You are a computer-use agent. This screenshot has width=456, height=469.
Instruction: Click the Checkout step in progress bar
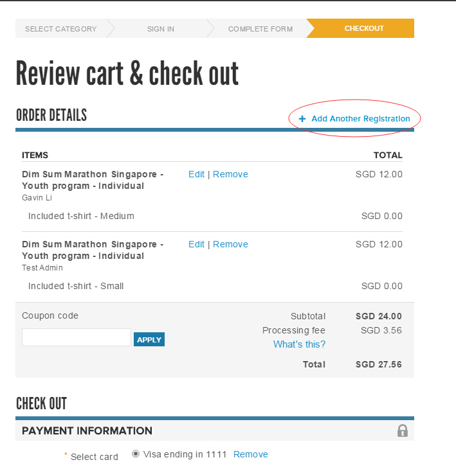[x=363, y=29]
